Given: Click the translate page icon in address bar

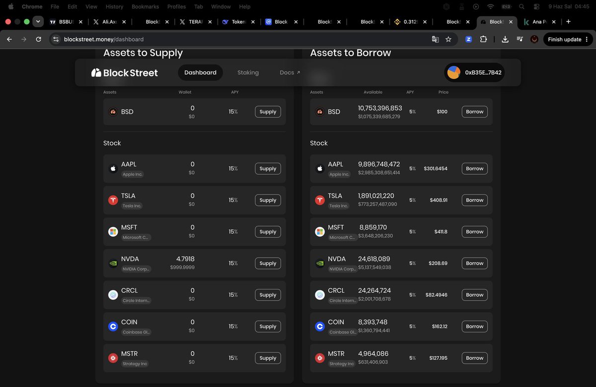Looking at the screenshot, I should [435, 39].
